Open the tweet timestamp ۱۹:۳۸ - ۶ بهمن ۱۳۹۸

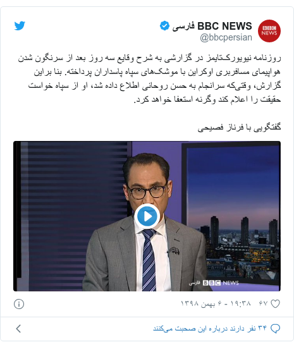point(216,303)
